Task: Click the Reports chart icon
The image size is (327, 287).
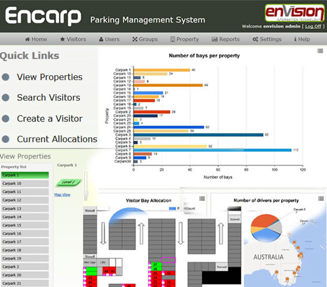Action: click(215, 39)
